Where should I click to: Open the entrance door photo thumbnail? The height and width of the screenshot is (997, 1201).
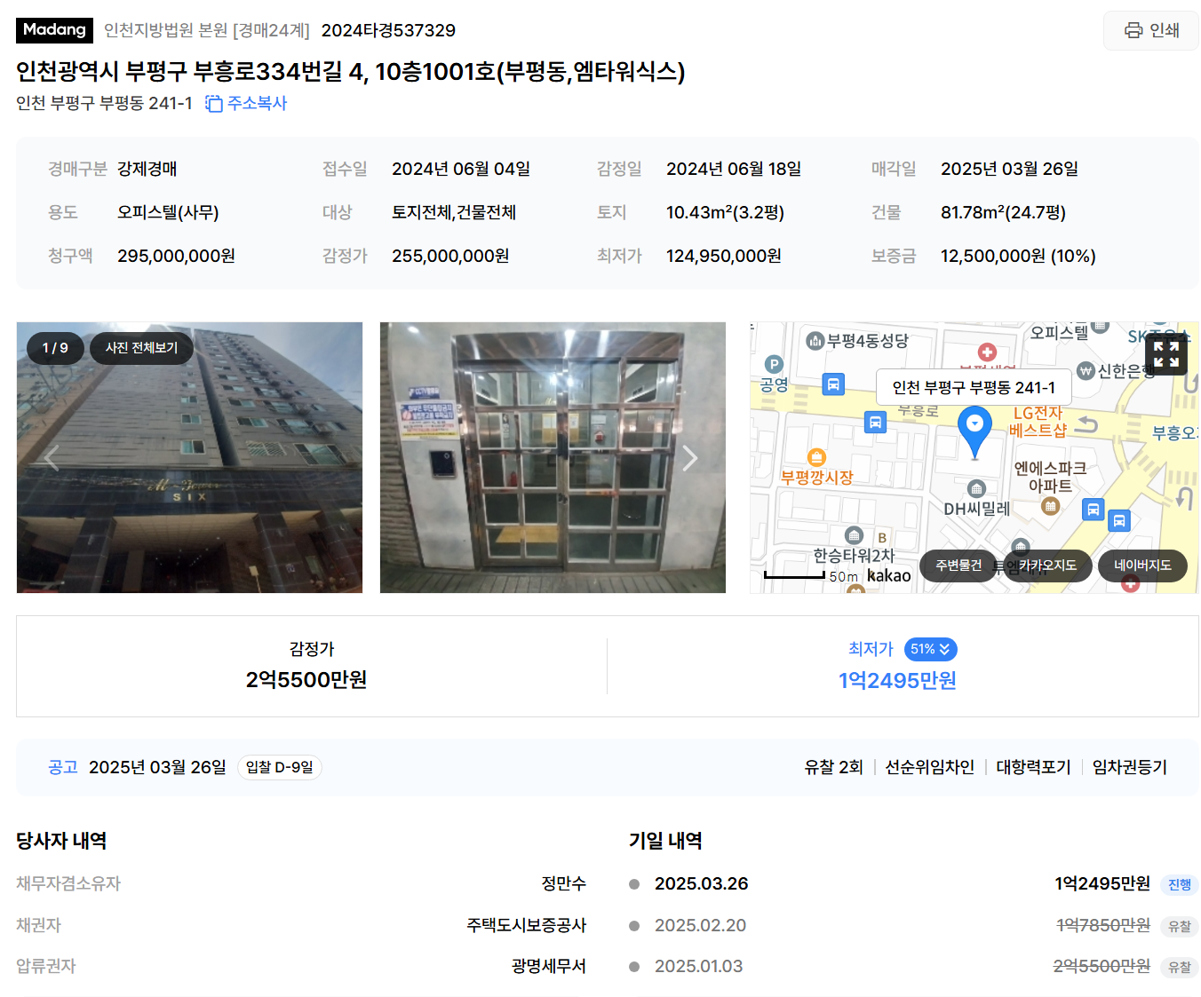tap(553, 457)
